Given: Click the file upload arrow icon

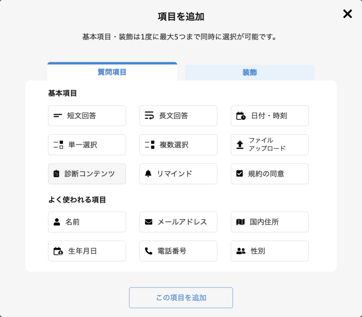Looking at the screenshot, I should [240, 145].
